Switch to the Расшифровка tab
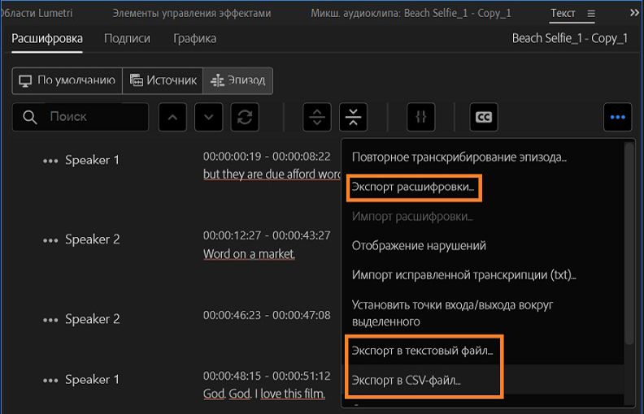644x414 pixels. click(47, 38)
